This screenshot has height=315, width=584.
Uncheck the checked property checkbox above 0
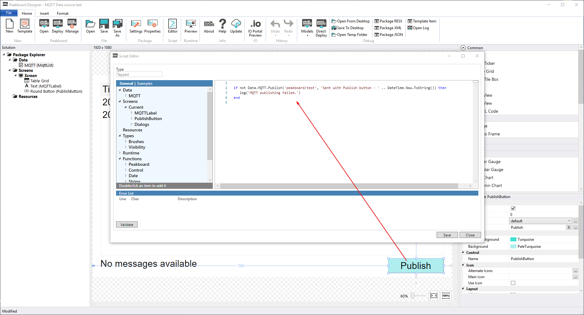(513, 208)
